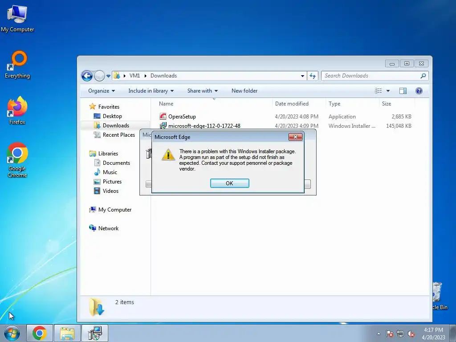Click the Action Center flag tray icon

click(x=390, y=334)
